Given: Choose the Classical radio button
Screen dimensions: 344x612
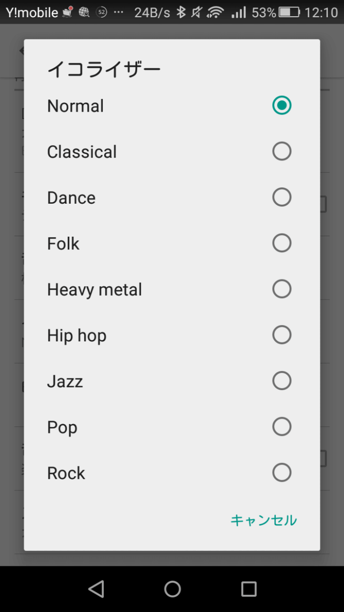Looking at the screenshot, I should [x=282, y=151].
